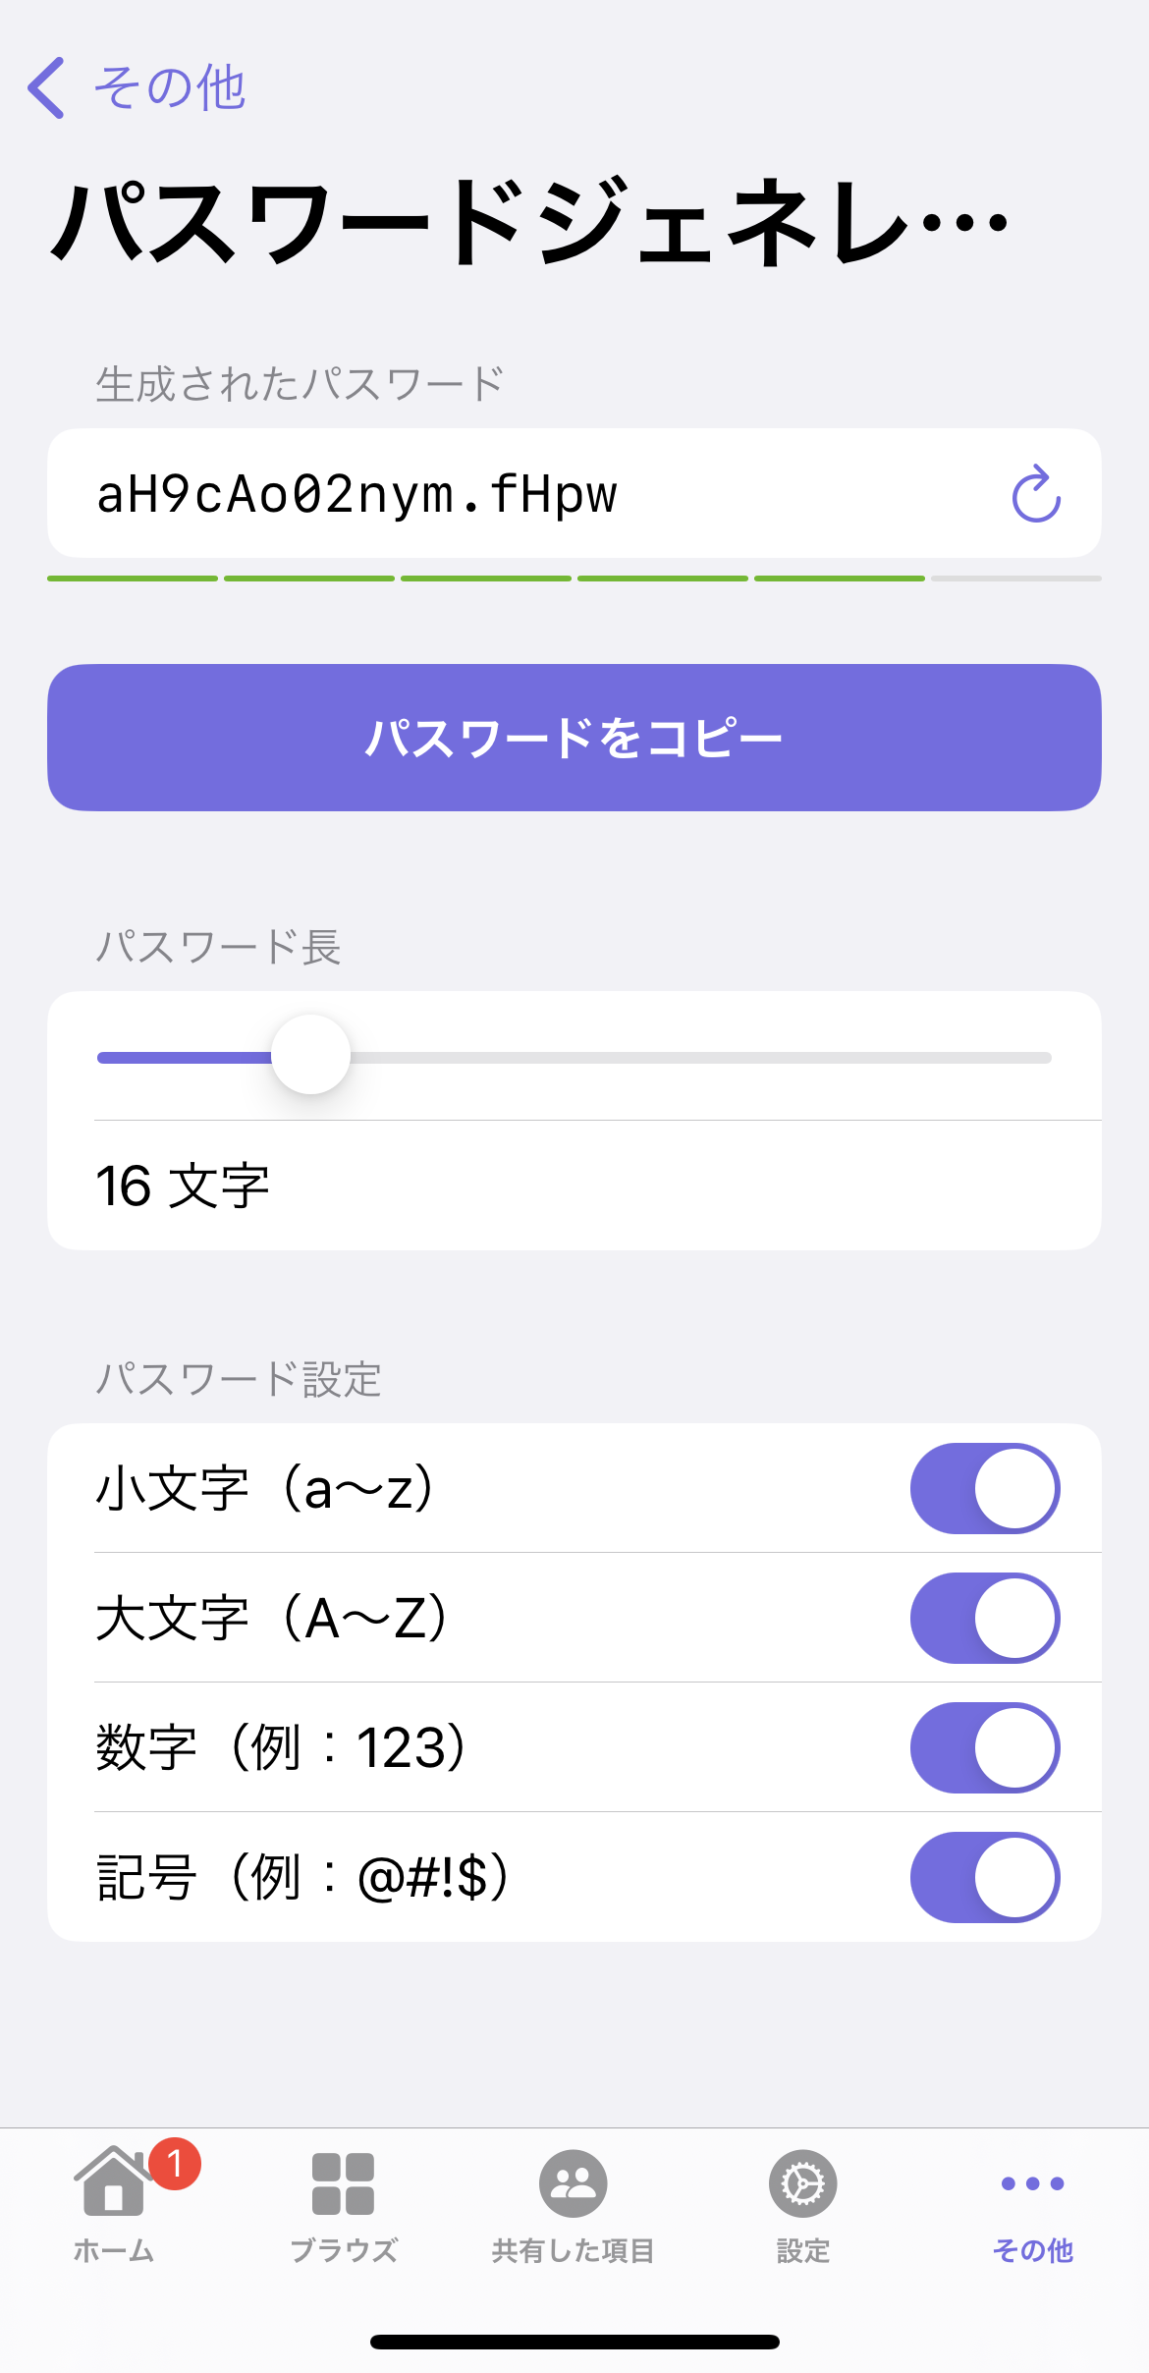Tap the Home house icon
Screen dimensions: 1149x2373
113,2182
